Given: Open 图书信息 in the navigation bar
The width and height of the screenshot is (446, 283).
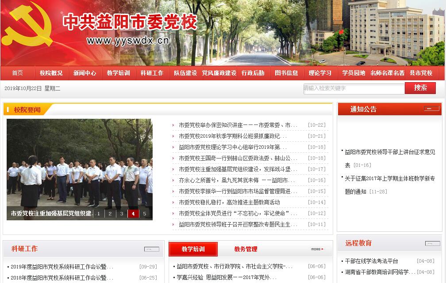Looking at the screenshot, I should (x=286, y=73).
